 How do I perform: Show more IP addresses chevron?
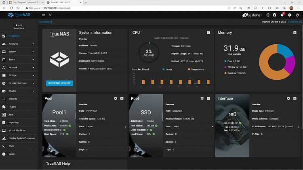(x=299, y=126)
